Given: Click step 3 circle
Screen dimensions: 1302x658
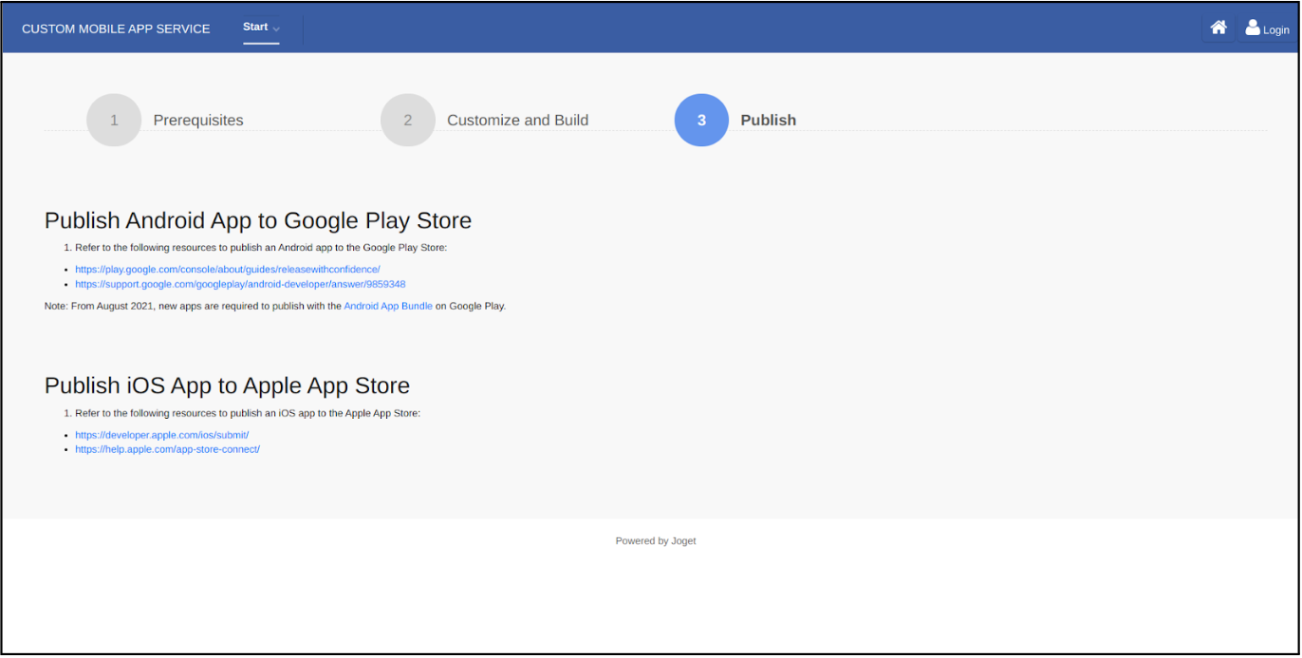Looking at the screenshot, I should tap(701, 120).
